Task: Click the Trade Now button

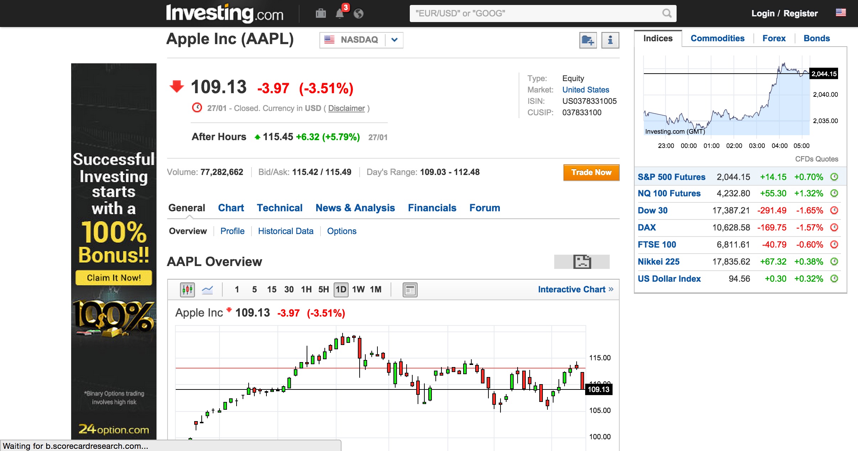Action: click(x=591, y=173)
